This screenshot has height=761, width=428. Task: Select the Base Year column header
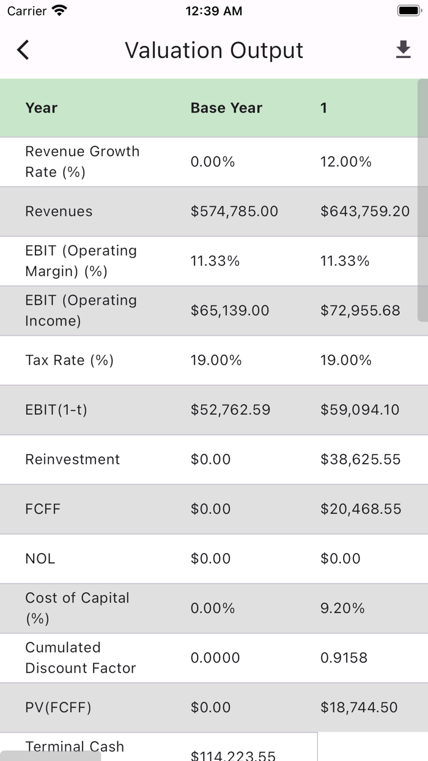[x=226, y=108]
